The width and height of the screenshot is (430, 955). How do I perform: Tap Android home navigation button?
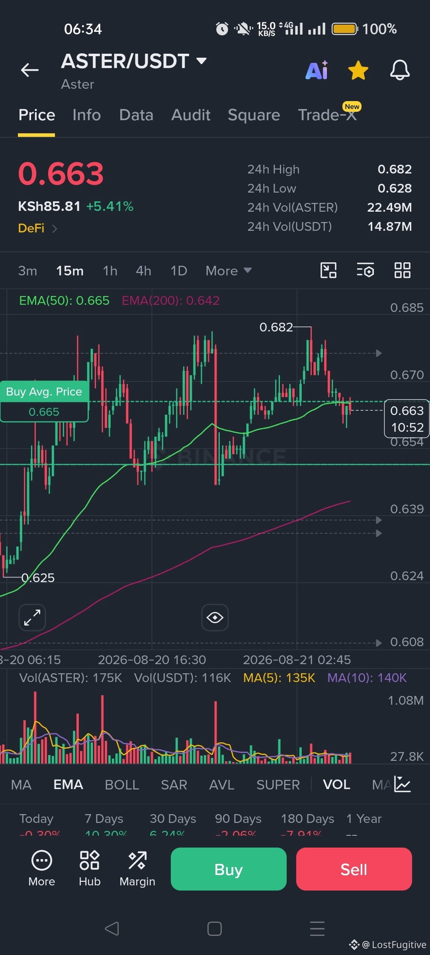point(215,929)
